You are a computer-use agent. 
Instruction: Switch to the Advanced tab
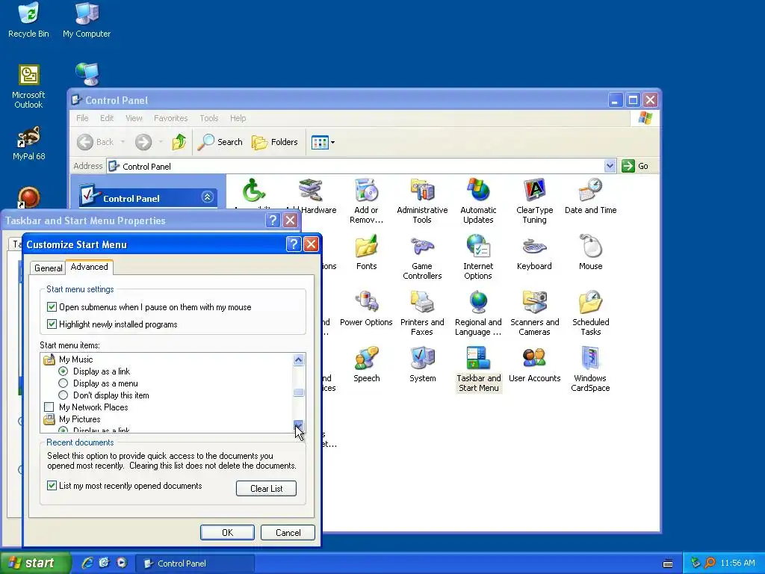(90, 267)
